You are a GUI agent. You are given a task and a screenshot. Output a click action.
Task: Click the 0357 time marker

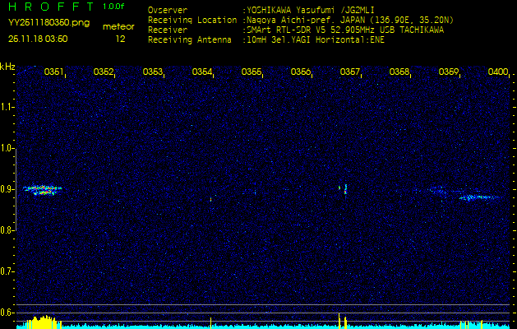tap(350, 72)
